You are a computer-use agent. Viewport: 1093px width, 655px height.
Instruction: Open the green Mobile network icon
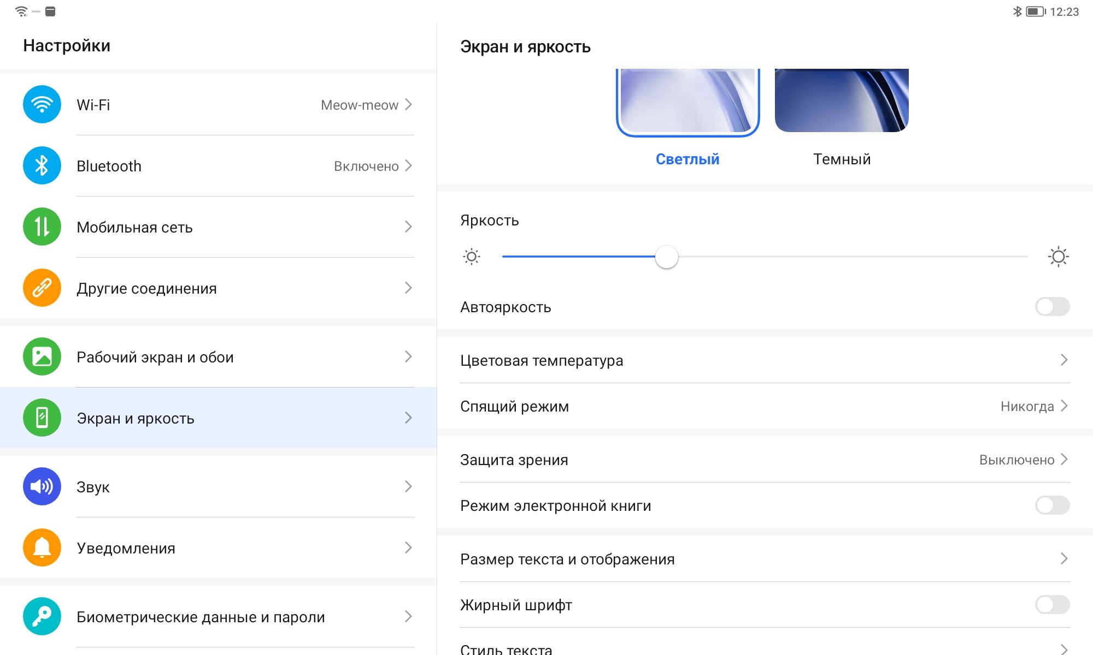42,227
